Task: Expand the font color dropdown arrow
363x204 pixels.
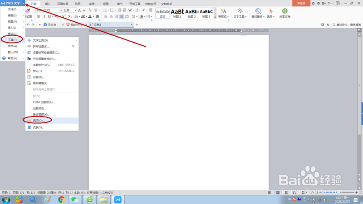Action: tap(93, 16)
